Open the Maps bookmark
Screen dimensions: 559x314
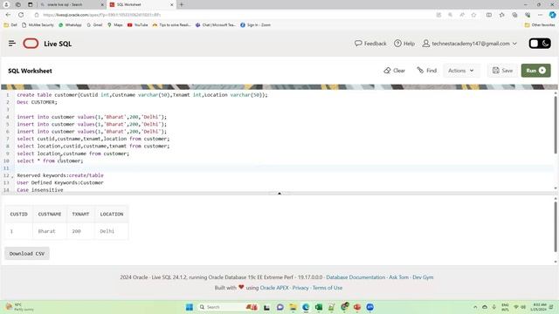click(114, 25)
